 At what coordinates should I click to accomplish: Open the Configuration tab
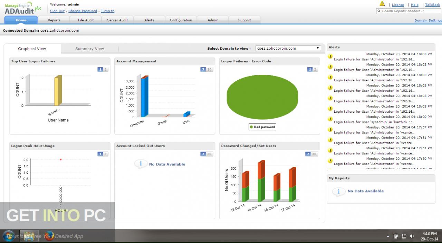181,20
